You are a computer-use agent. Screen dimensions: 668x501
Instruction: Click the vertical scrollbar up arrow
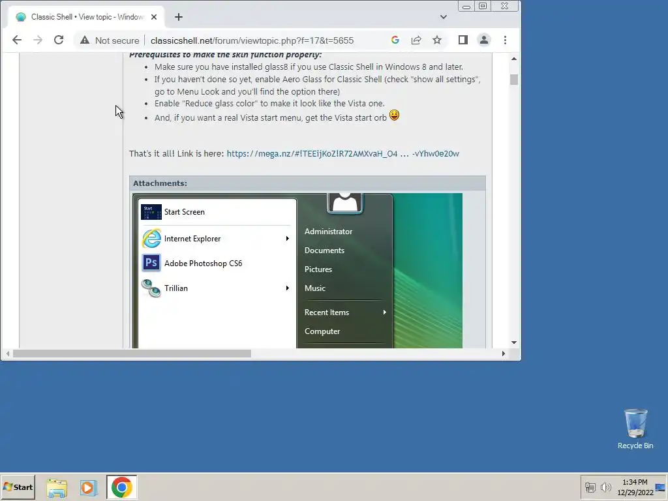[514, 59]
